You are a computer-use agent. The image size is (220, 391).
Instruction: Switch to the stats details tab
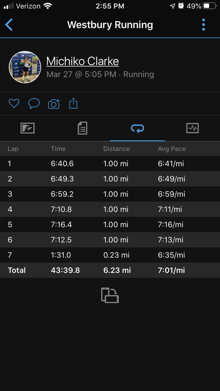coord(82,128)
